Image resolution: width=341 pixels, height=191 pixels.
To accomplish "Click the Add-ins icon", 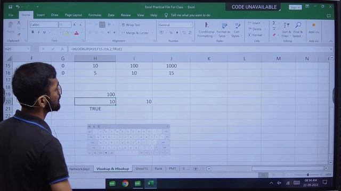I will (314, 28).
